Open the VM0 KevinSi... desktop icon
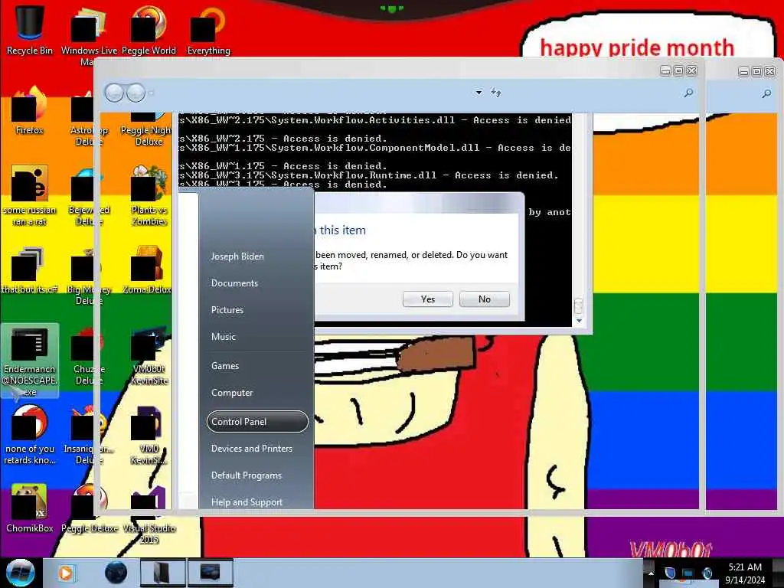 [x=149, y=435]
